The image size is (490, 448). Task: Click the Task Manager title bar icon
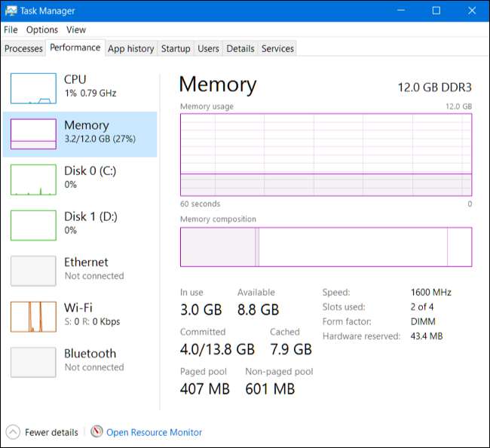(11, 11)
